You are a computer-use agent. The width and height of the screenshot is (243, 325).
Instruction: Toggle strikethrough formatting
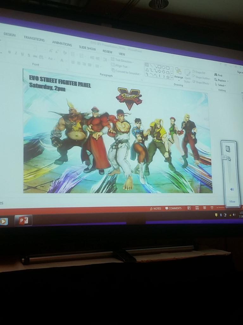(x=35, y=56)
